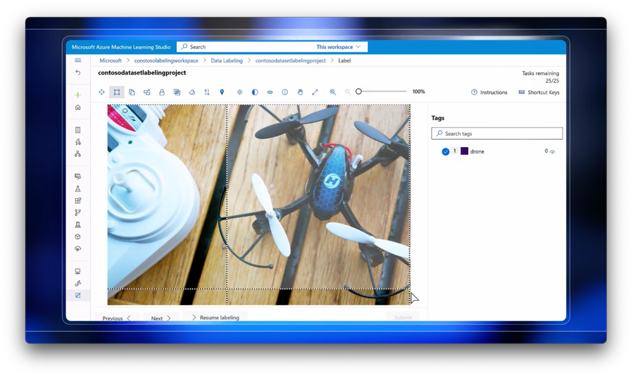Adjust brightness with the sun icon
Screen dimensions: 632x377
(x=240, y=92)
